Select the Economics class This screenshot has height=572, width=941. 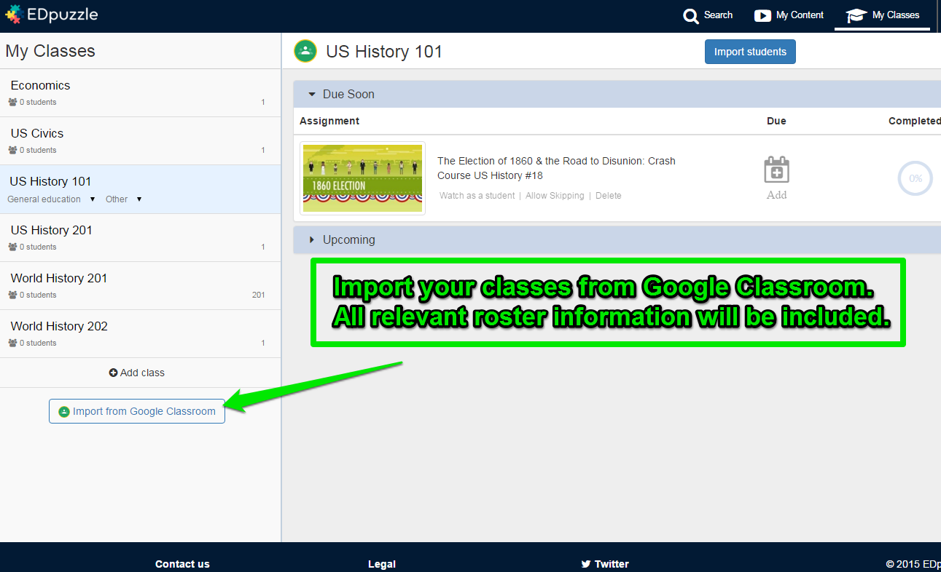[x=140, y=93]
